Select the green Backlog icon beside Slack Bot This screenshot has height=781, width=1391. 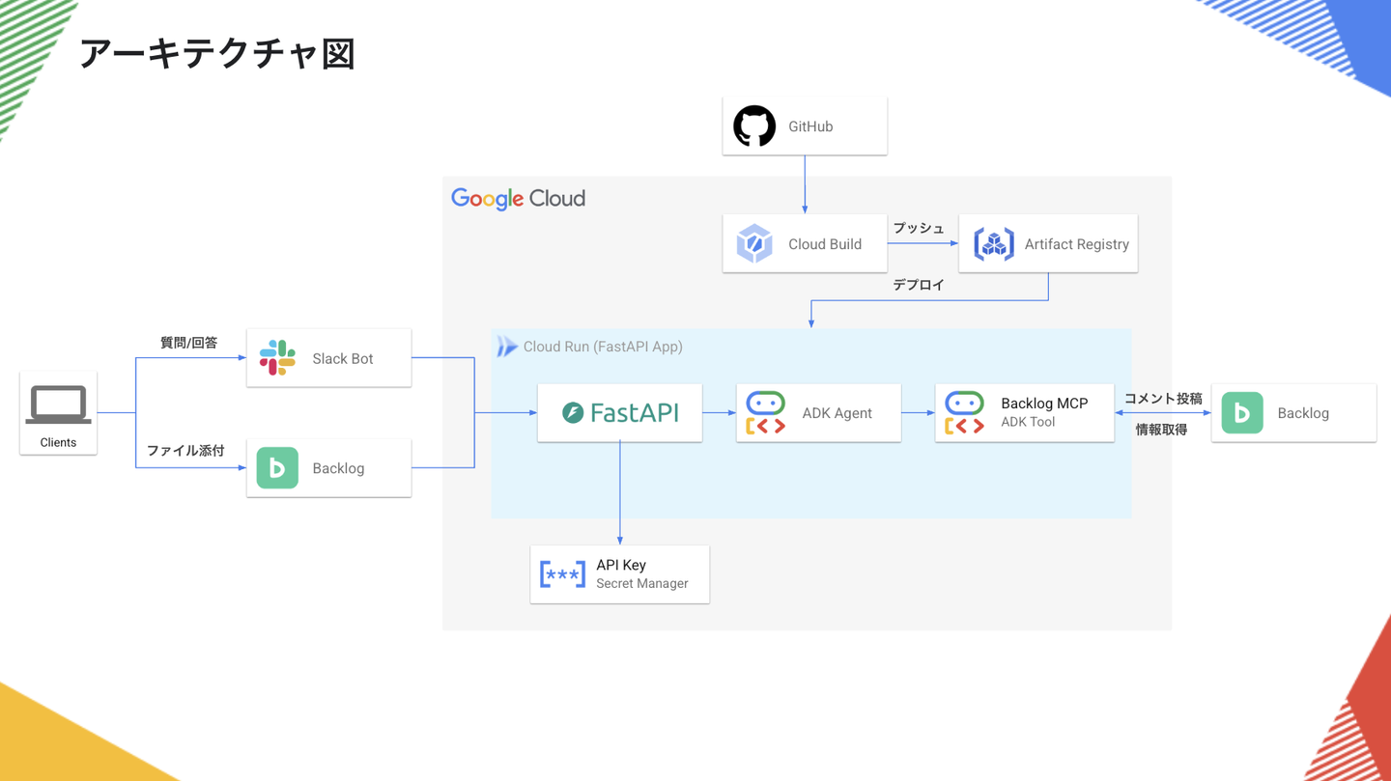coord(277,468)
